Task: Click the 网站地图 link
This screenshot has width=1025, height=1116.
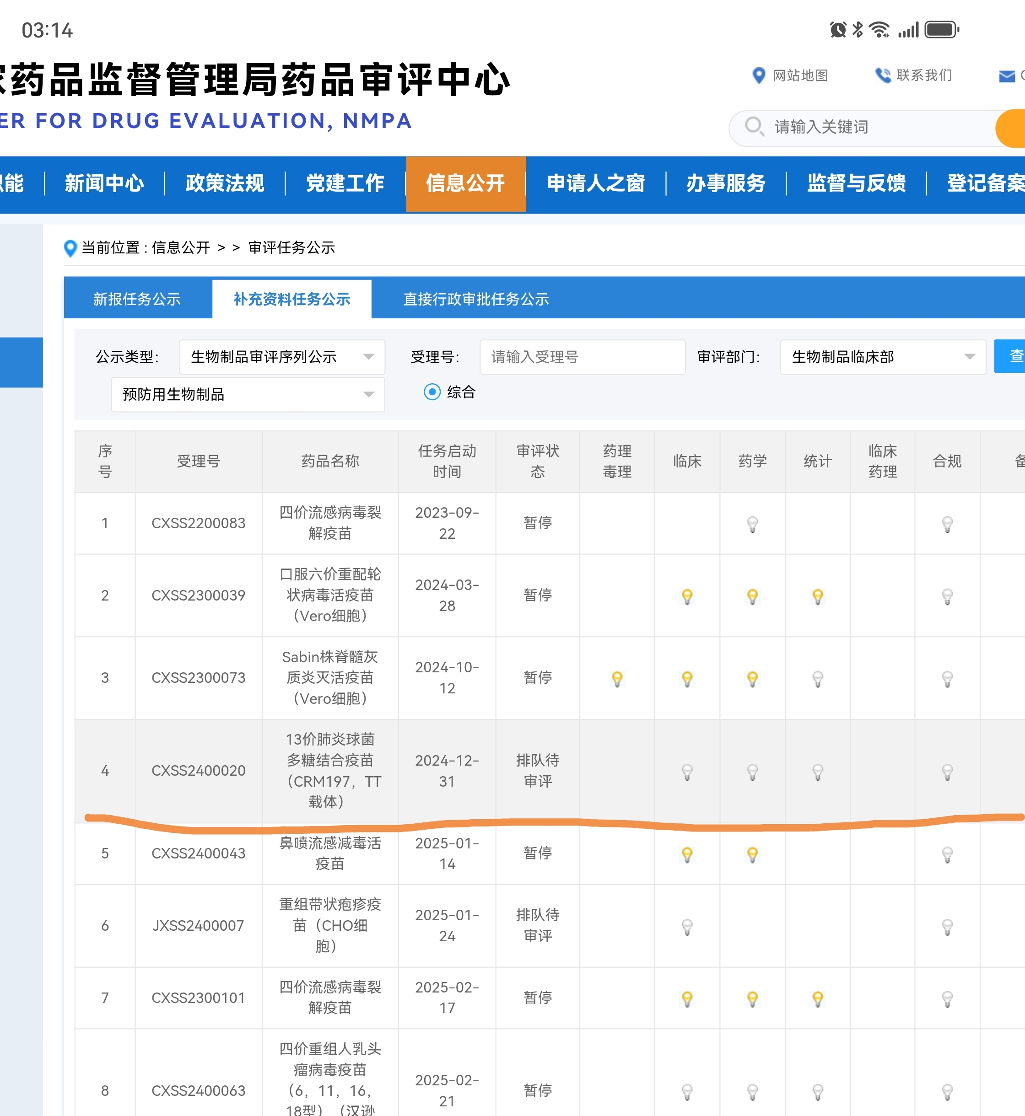Action: [x=800, y=75]
